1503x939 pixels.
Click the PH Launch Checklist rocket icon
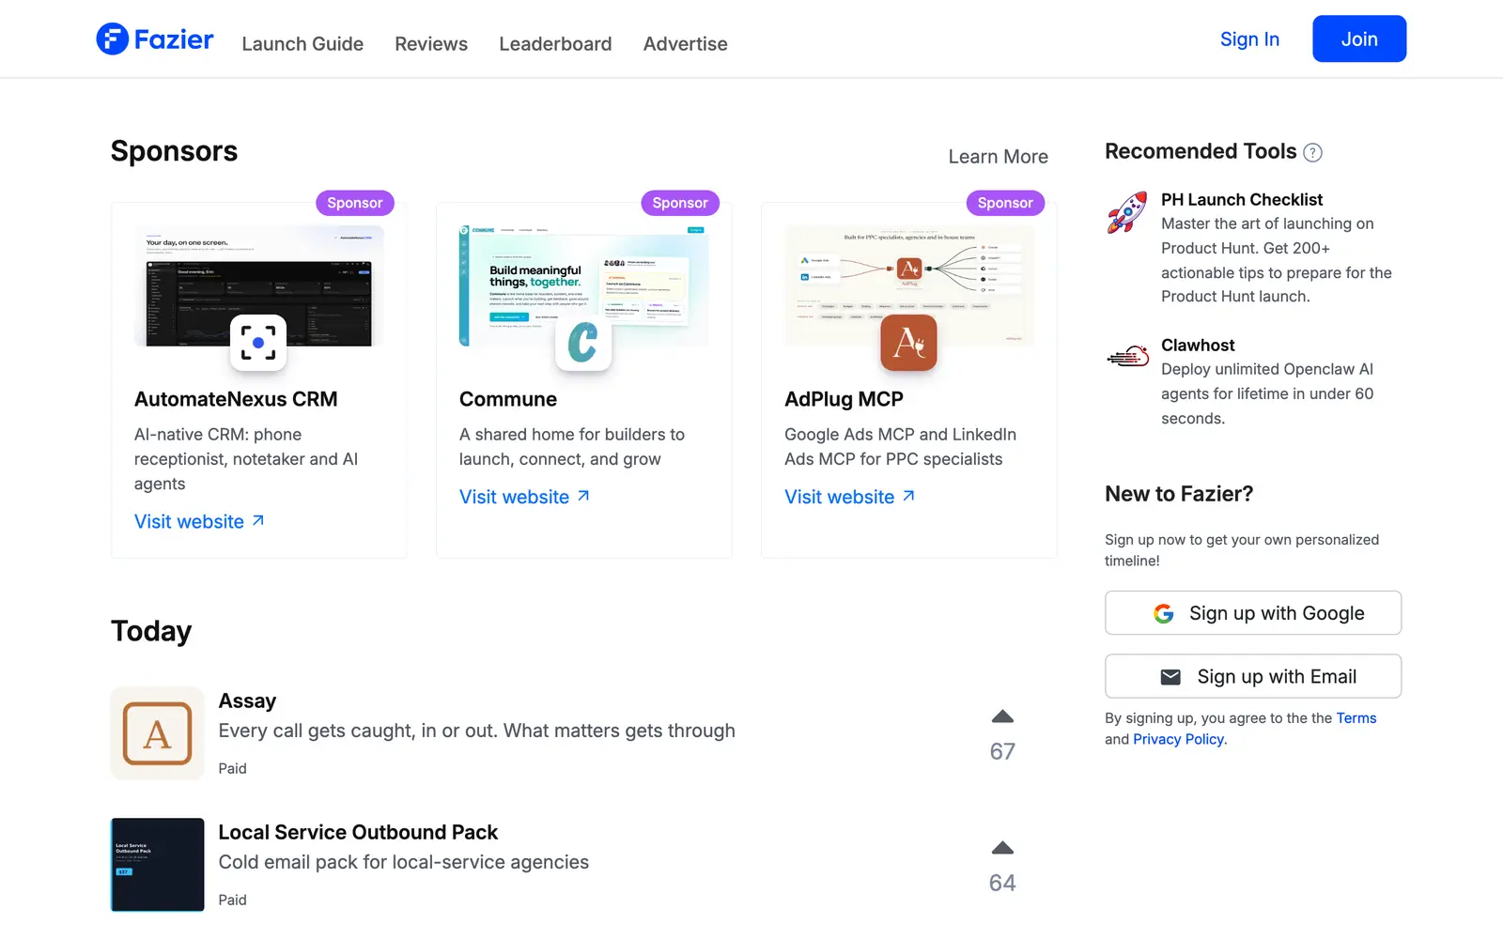point(1126,212)
